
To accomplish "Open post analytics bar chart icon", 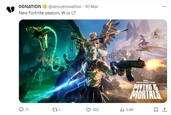I will (x=122, y=110).
